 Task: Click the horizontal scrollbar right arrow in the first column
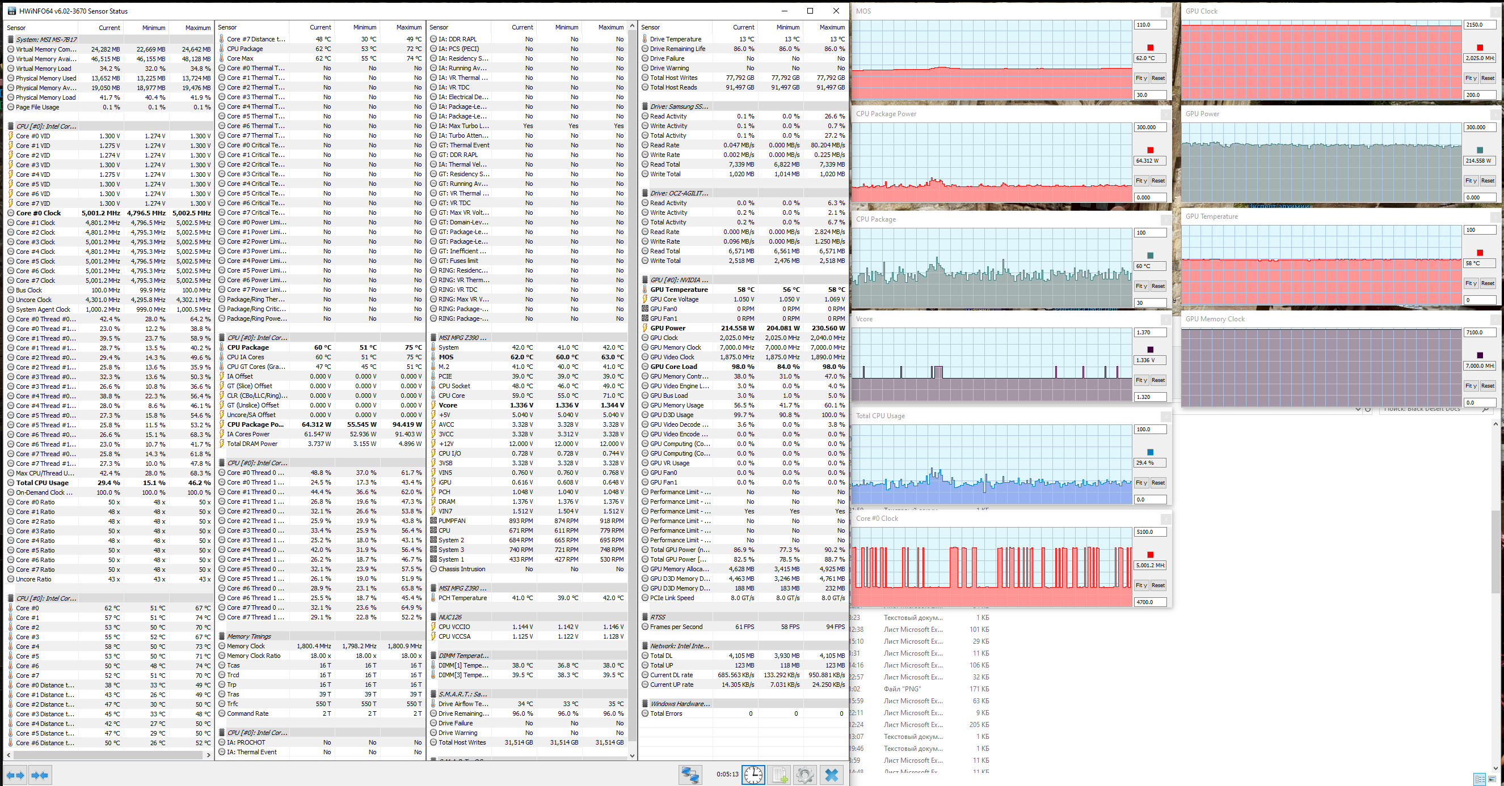click(208, 754)
